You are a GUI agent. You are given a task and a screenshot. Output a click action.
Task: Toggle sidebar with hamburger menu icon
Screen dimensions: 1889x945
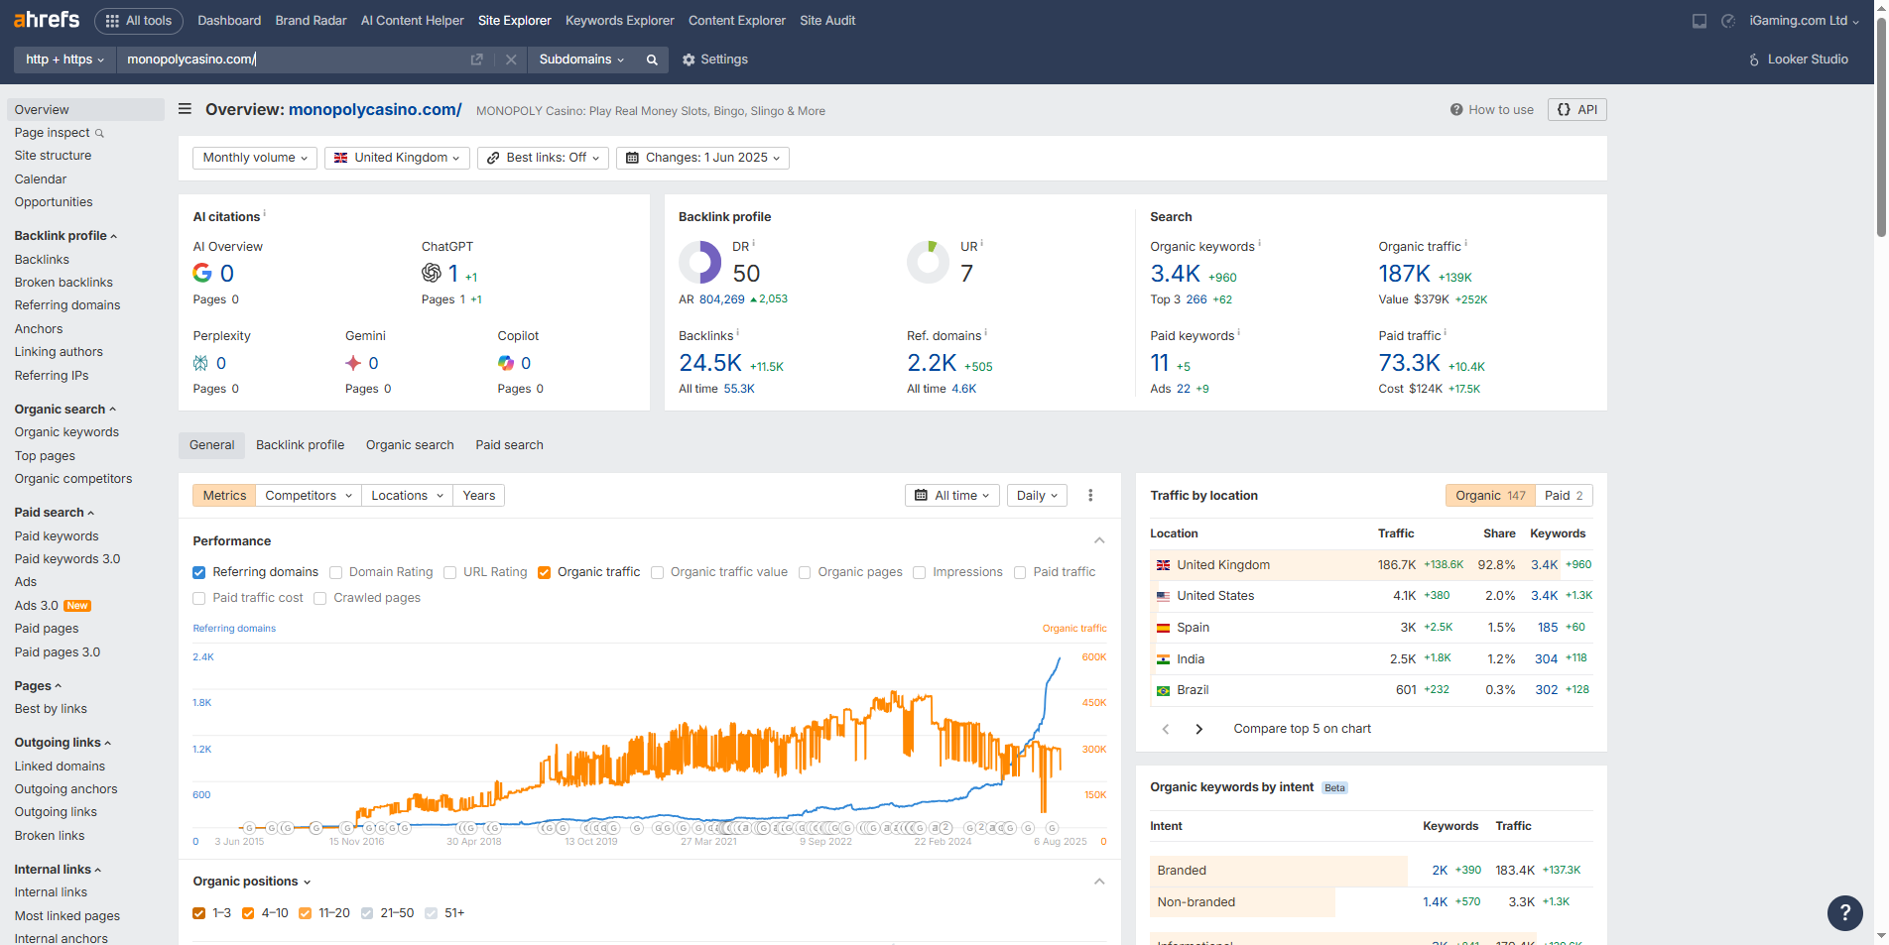tap(185, 109)
